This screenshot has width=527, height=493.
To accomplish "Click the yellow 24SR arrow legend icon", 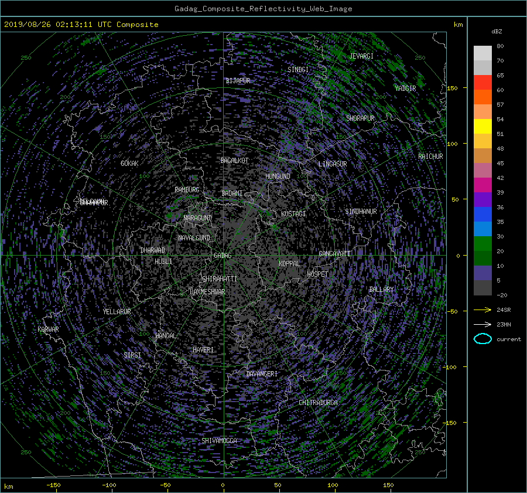I will (x=482, y=310).
